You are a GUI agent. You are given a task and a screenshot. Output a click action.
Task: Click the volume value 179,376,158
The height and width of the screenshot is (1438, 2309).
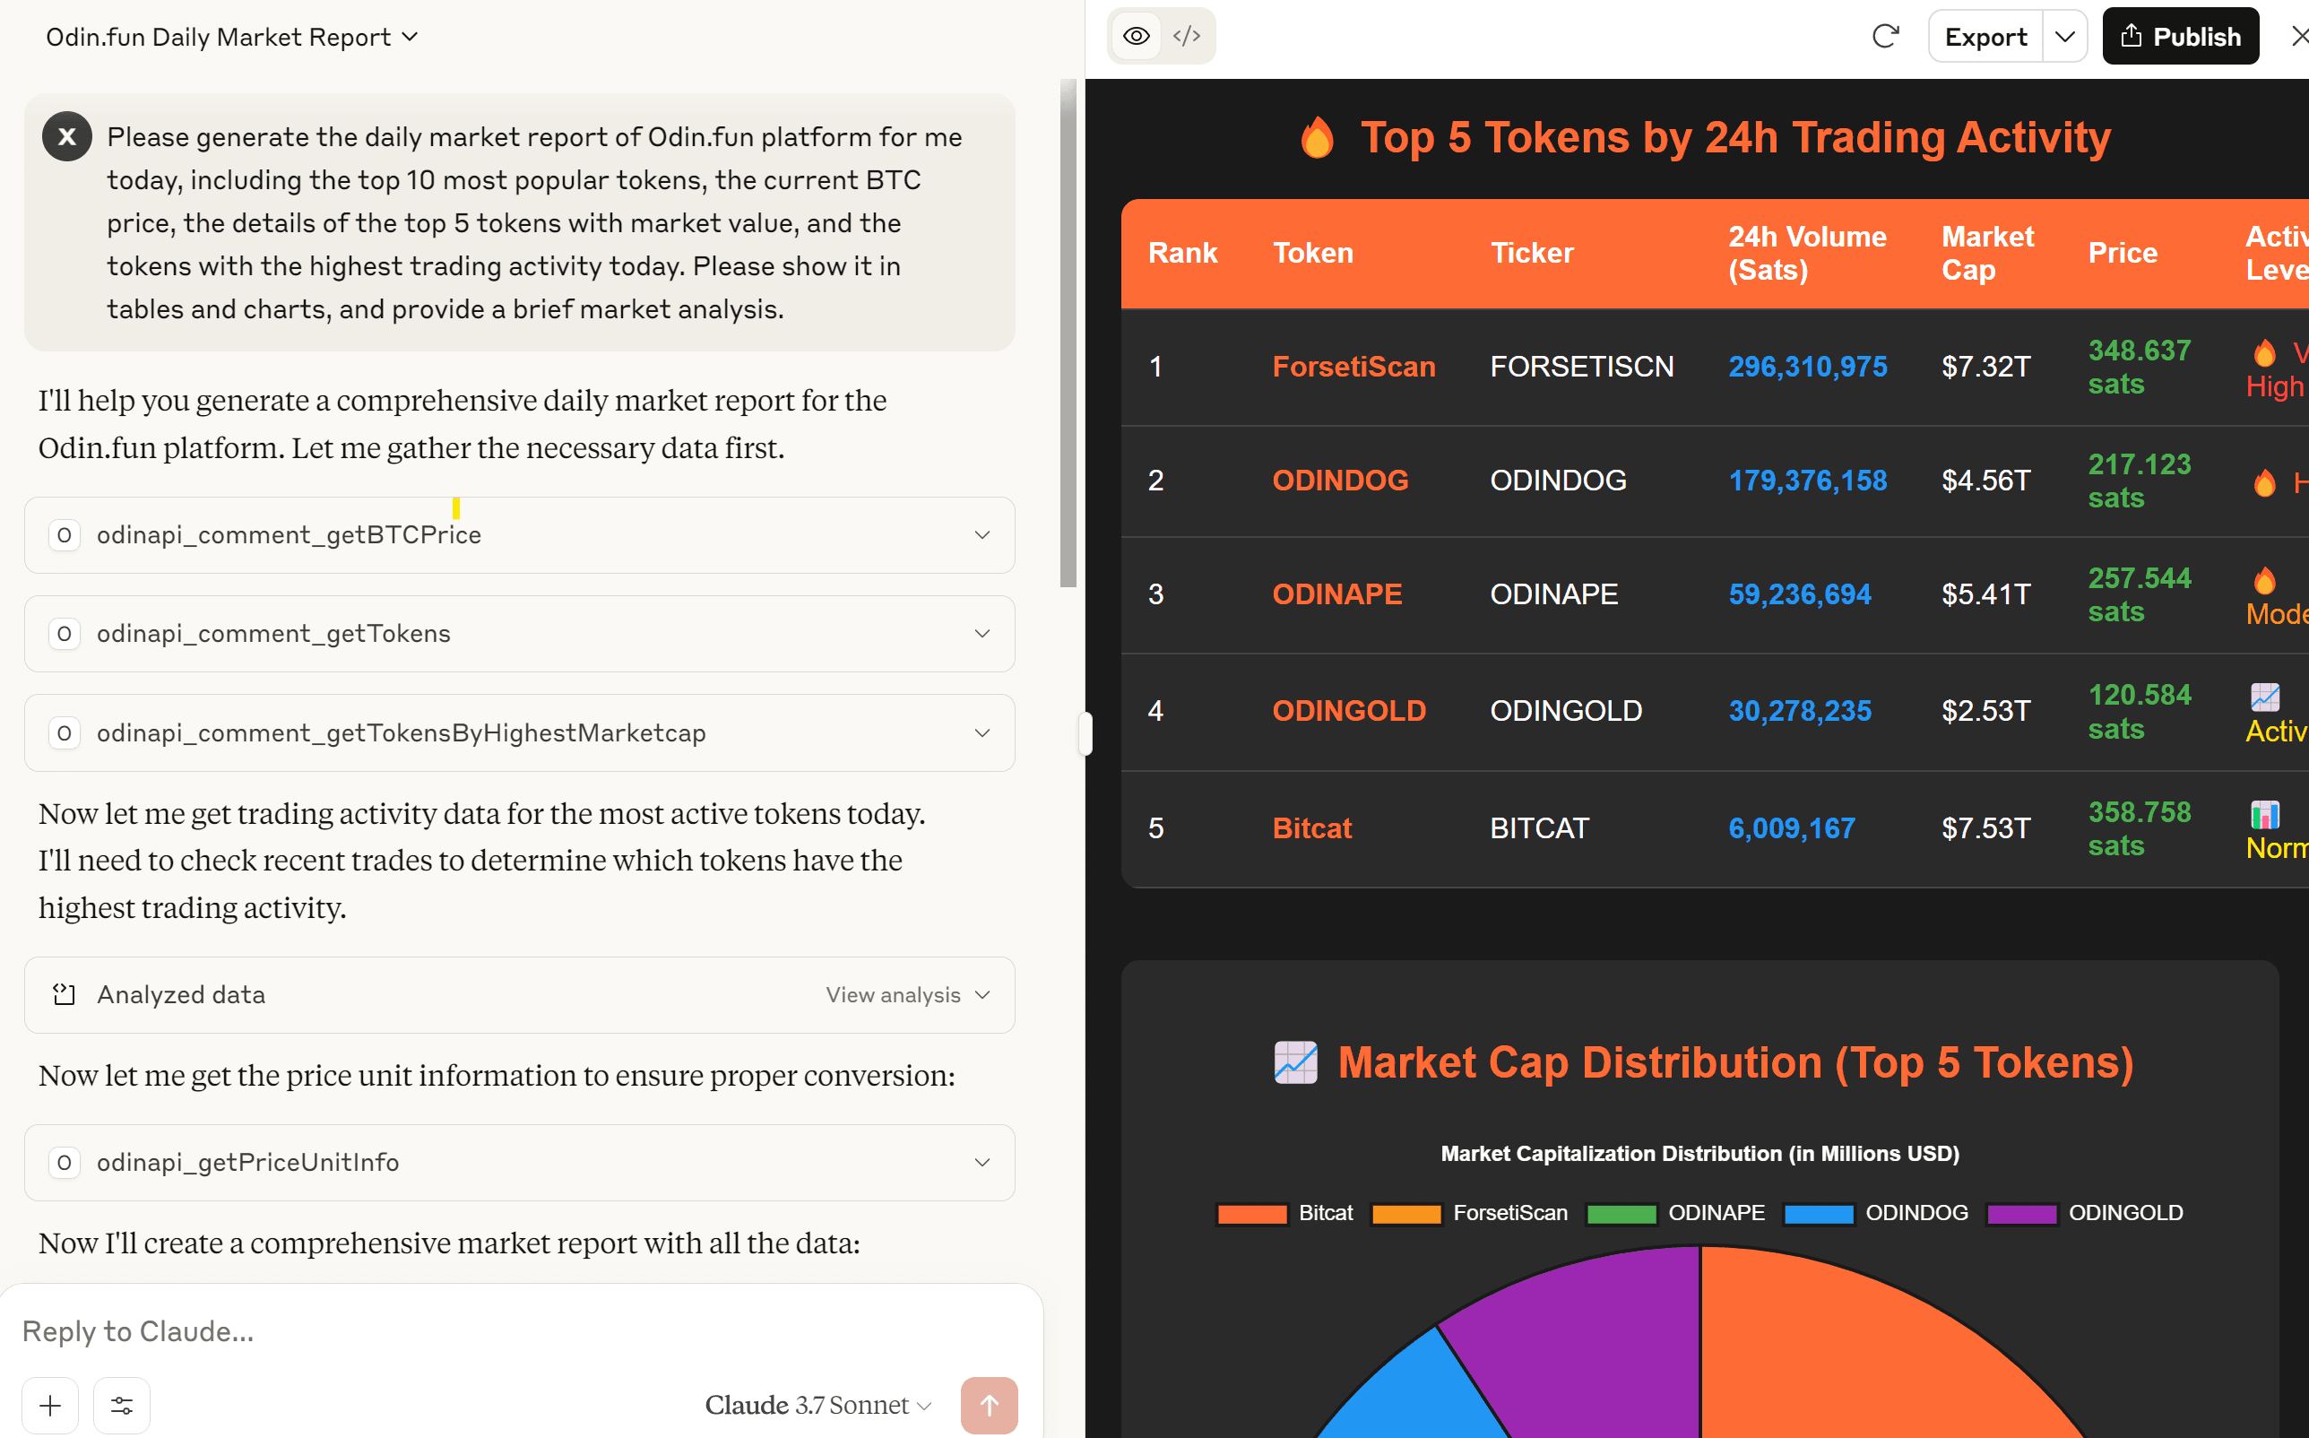click(1807, 481)
